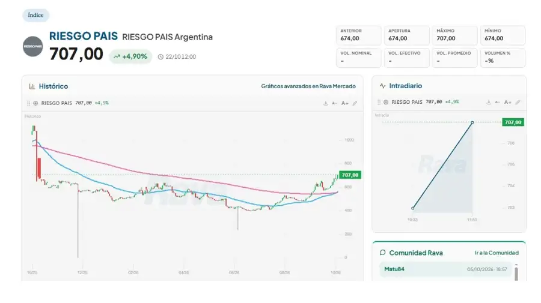Click the RIESGO PAIS Argentina subtitle
The height and width of the screenshot is (303, 541).
[167, 37]
